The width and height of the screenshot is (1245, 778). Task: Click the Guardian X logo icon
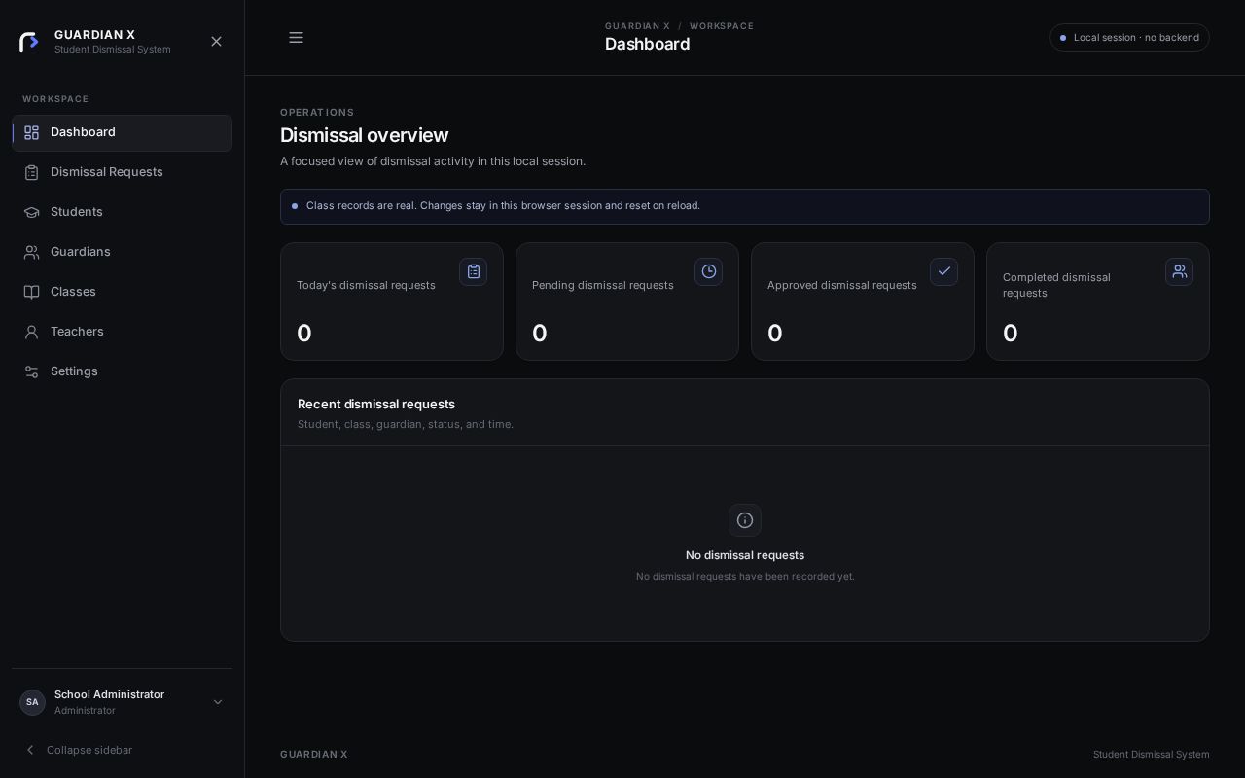29,42
